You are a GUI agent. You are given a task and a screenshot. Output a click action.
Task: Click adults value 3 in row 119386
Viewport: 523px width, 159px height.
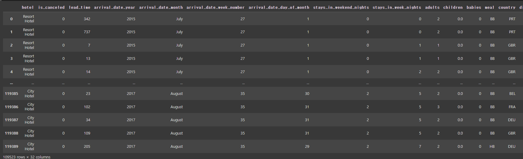click(x=438, y=107)
